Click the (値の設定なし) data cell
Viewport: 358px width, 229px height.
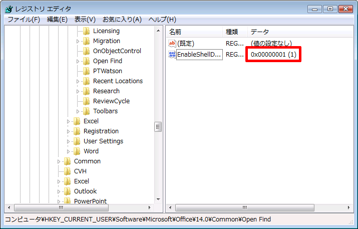271,44
